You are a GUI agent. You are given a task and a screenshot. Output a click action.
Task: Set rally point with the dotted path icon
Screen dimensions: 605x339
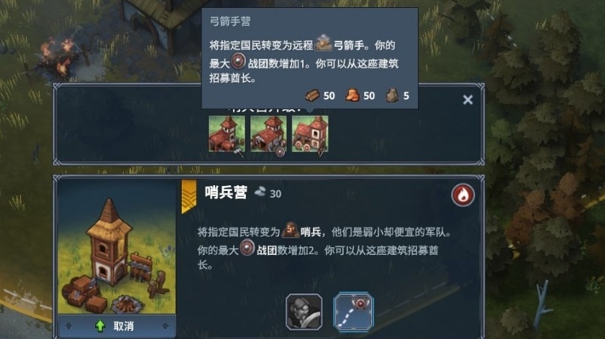[353, 312]
